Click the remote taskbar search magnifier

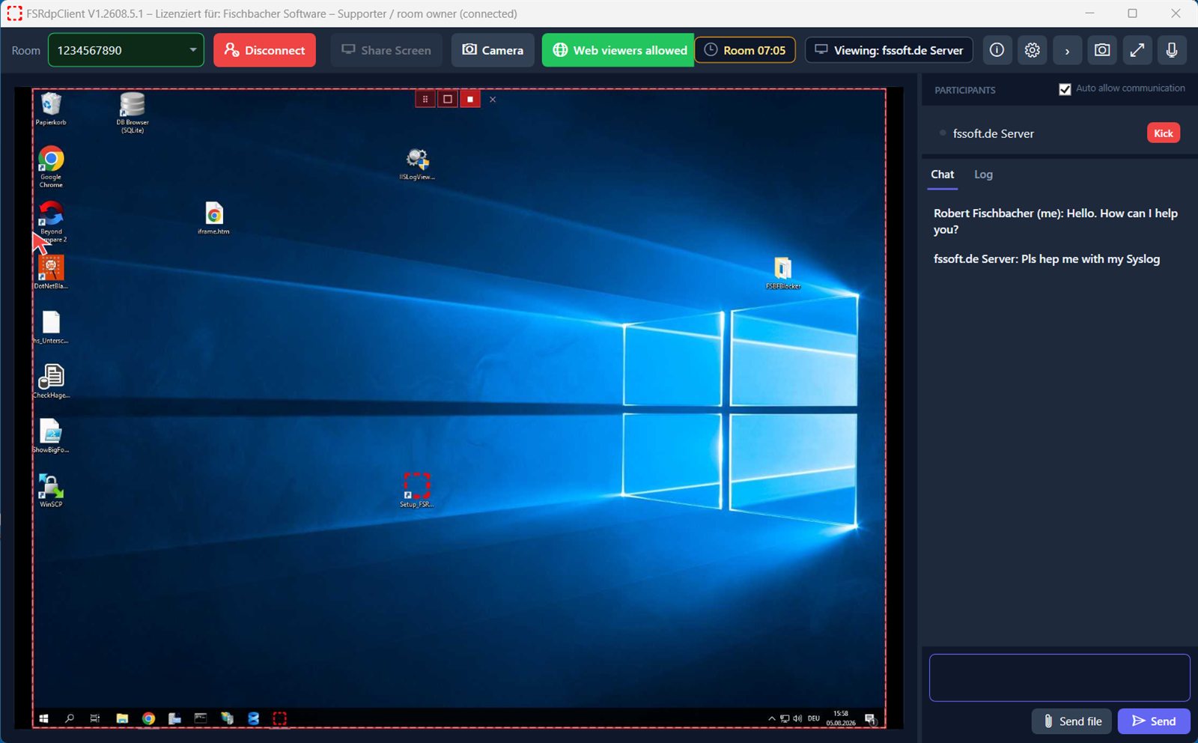70,718
